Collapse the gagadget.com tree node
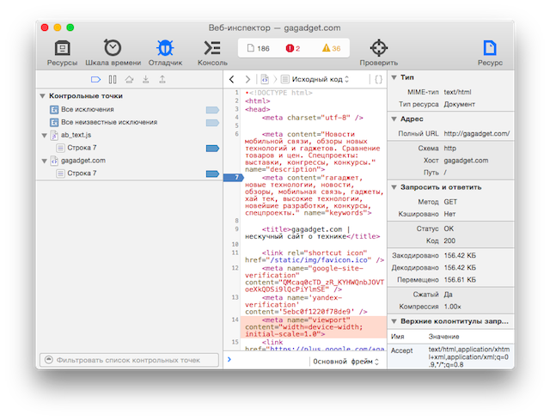The width and height of the screenshot is (550, 420). (44, 161)
